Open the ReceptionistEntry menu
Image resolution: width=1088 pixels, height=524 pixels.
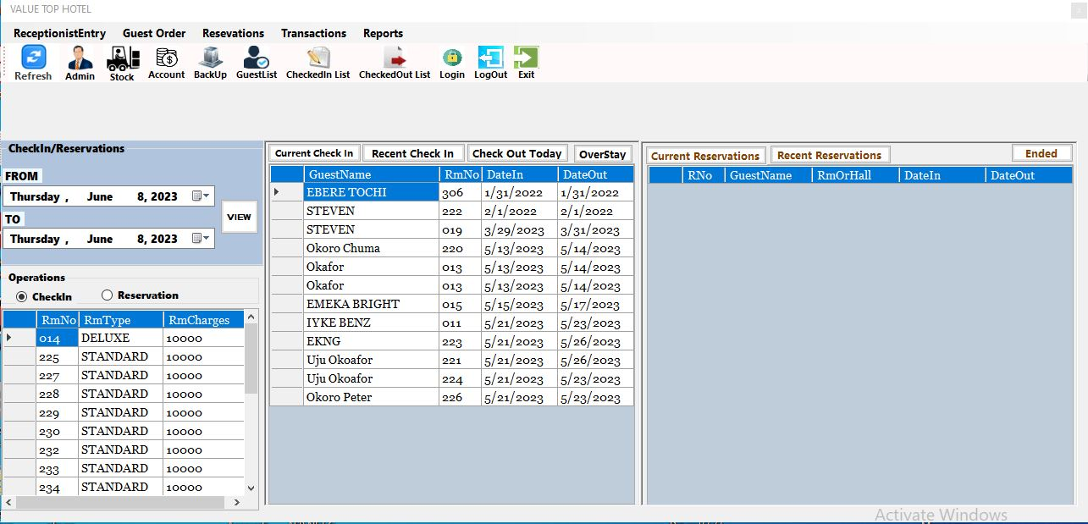coord(59,33)
